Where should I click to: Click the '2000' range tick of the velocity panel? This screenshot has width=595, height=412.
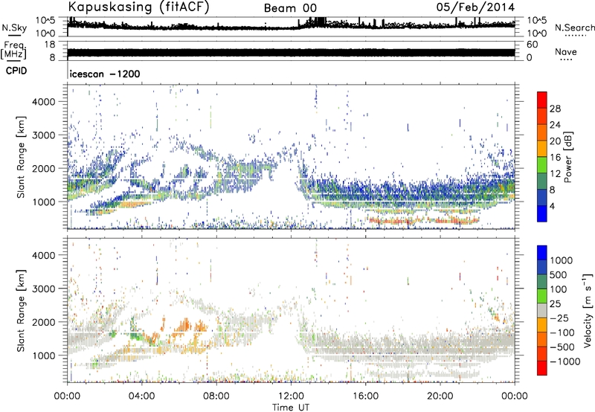[x=44, y=322]
